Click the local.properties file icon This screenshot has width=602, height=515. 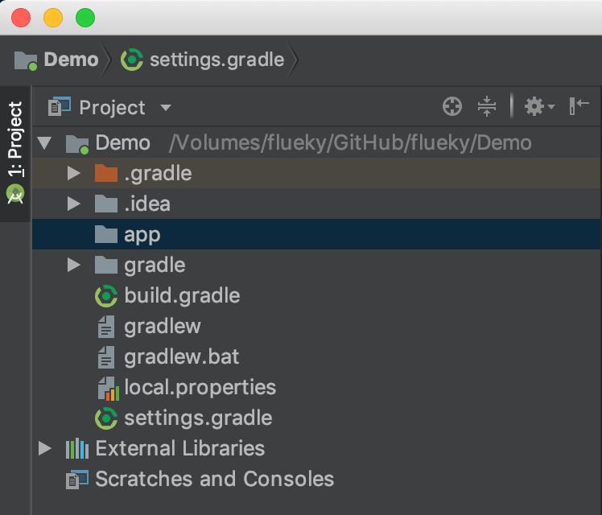click(106, 388)
